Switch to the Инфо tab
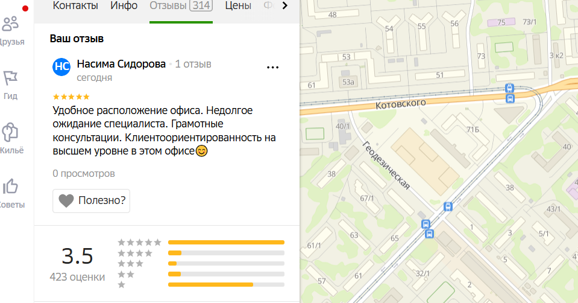This screenshot has width=578, height=303. (124, 5)
